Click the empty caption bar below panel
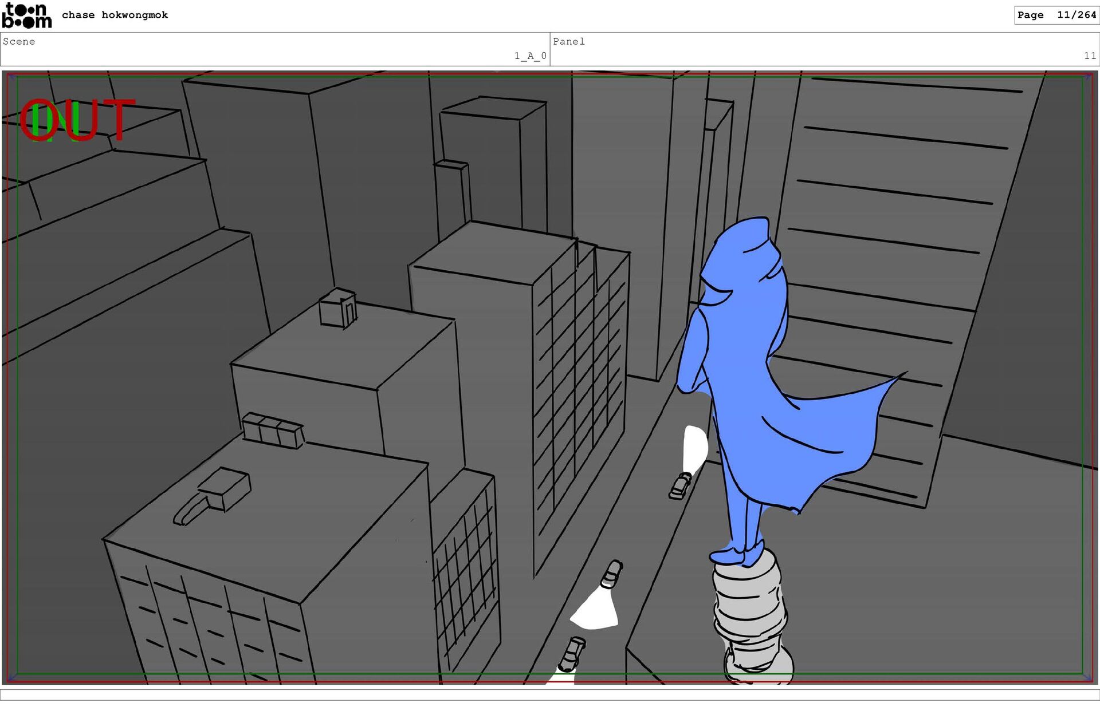Screen dimensions: 1100x711 coord(550,694)
